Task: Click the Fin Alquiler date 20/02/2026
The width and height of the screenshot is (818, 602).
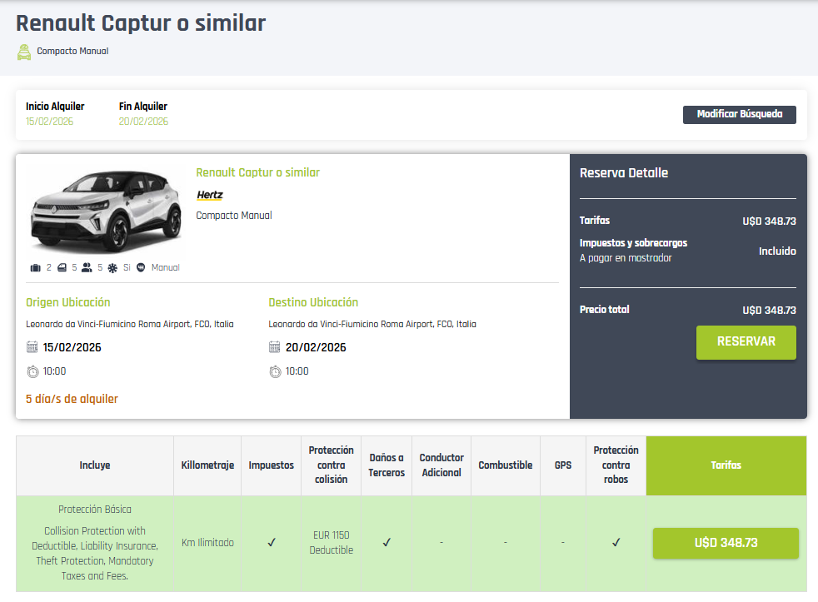Action: pyautogui.click(x=143, y=122)
